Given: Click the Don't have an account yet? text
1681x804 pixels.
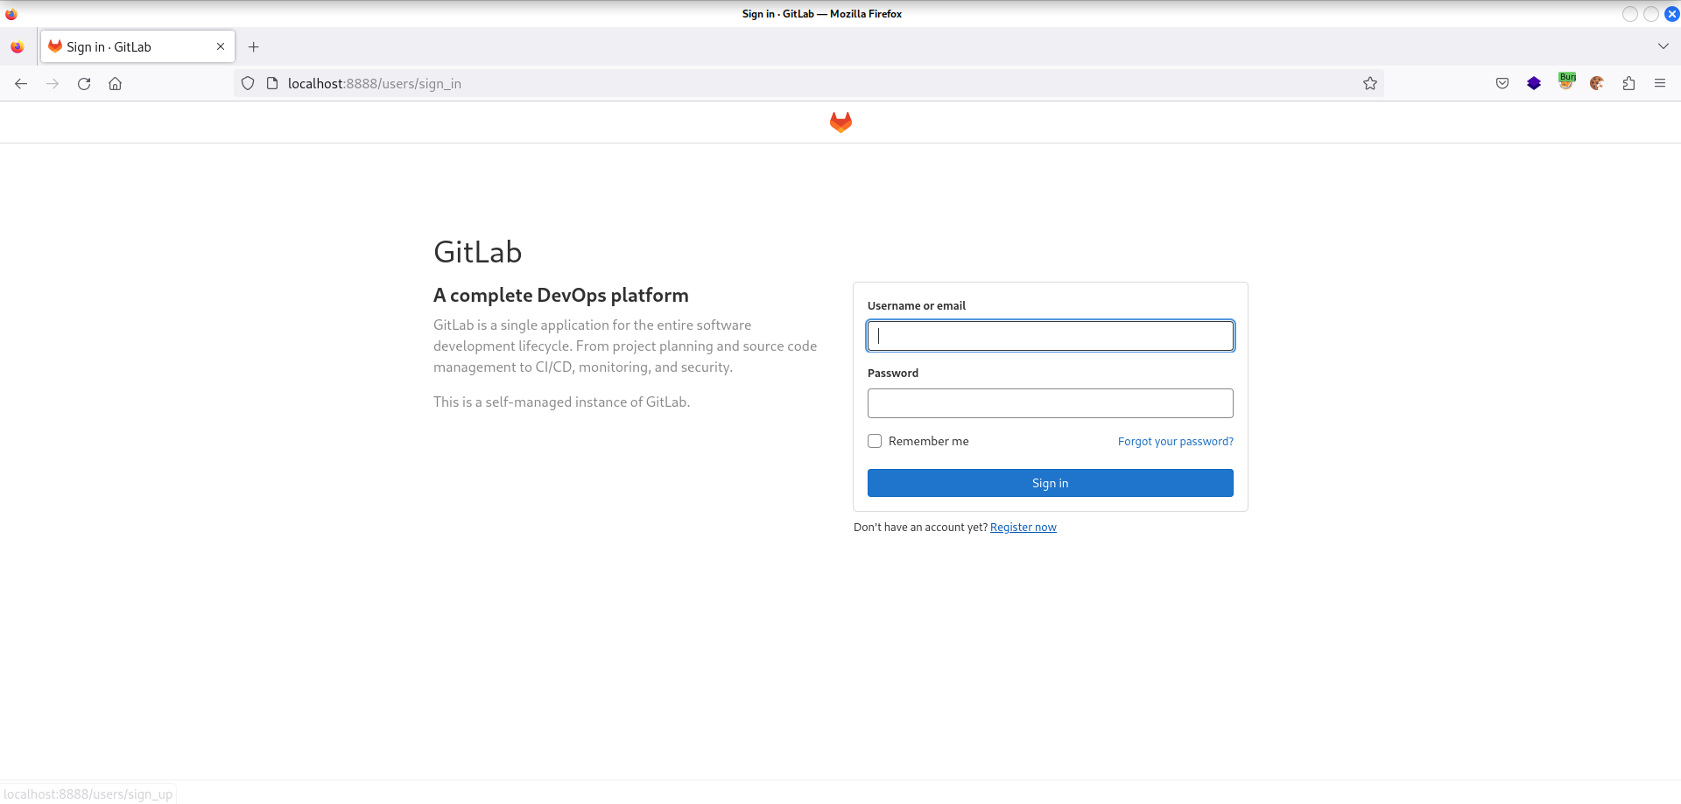Looking at the screenshot, I should [x=920, y=528].
